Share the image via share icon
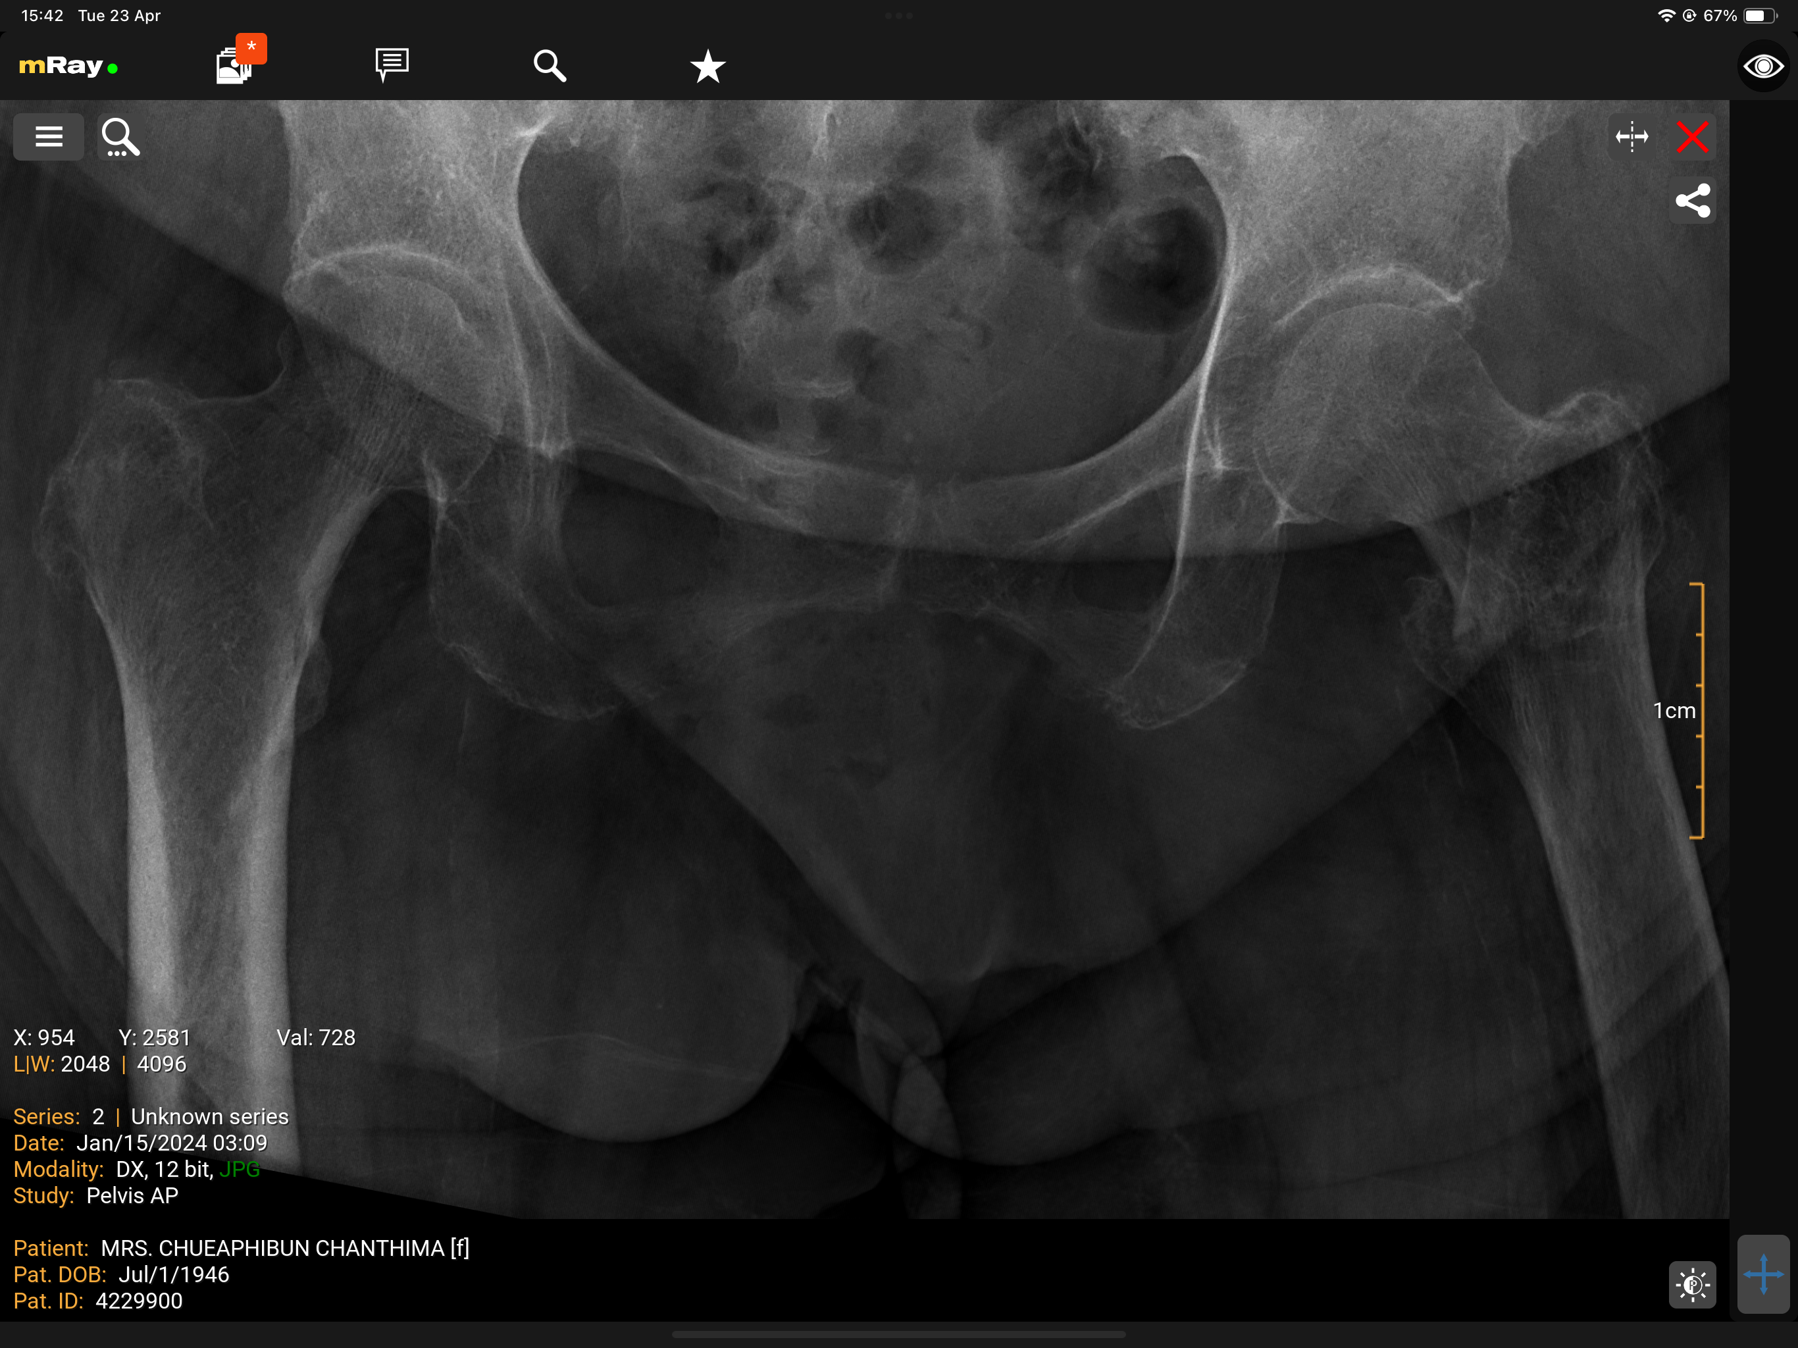Image resolution: width=1798 pixels, height=1348 pixels. [x=1692, y=201]
